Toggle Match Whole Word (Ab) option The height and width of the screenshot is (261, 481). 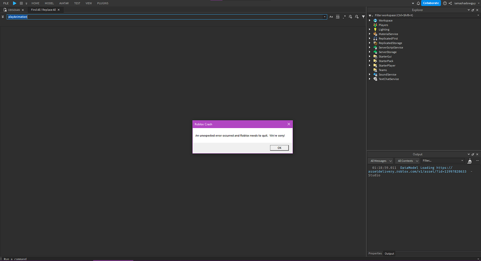point(338,17)
